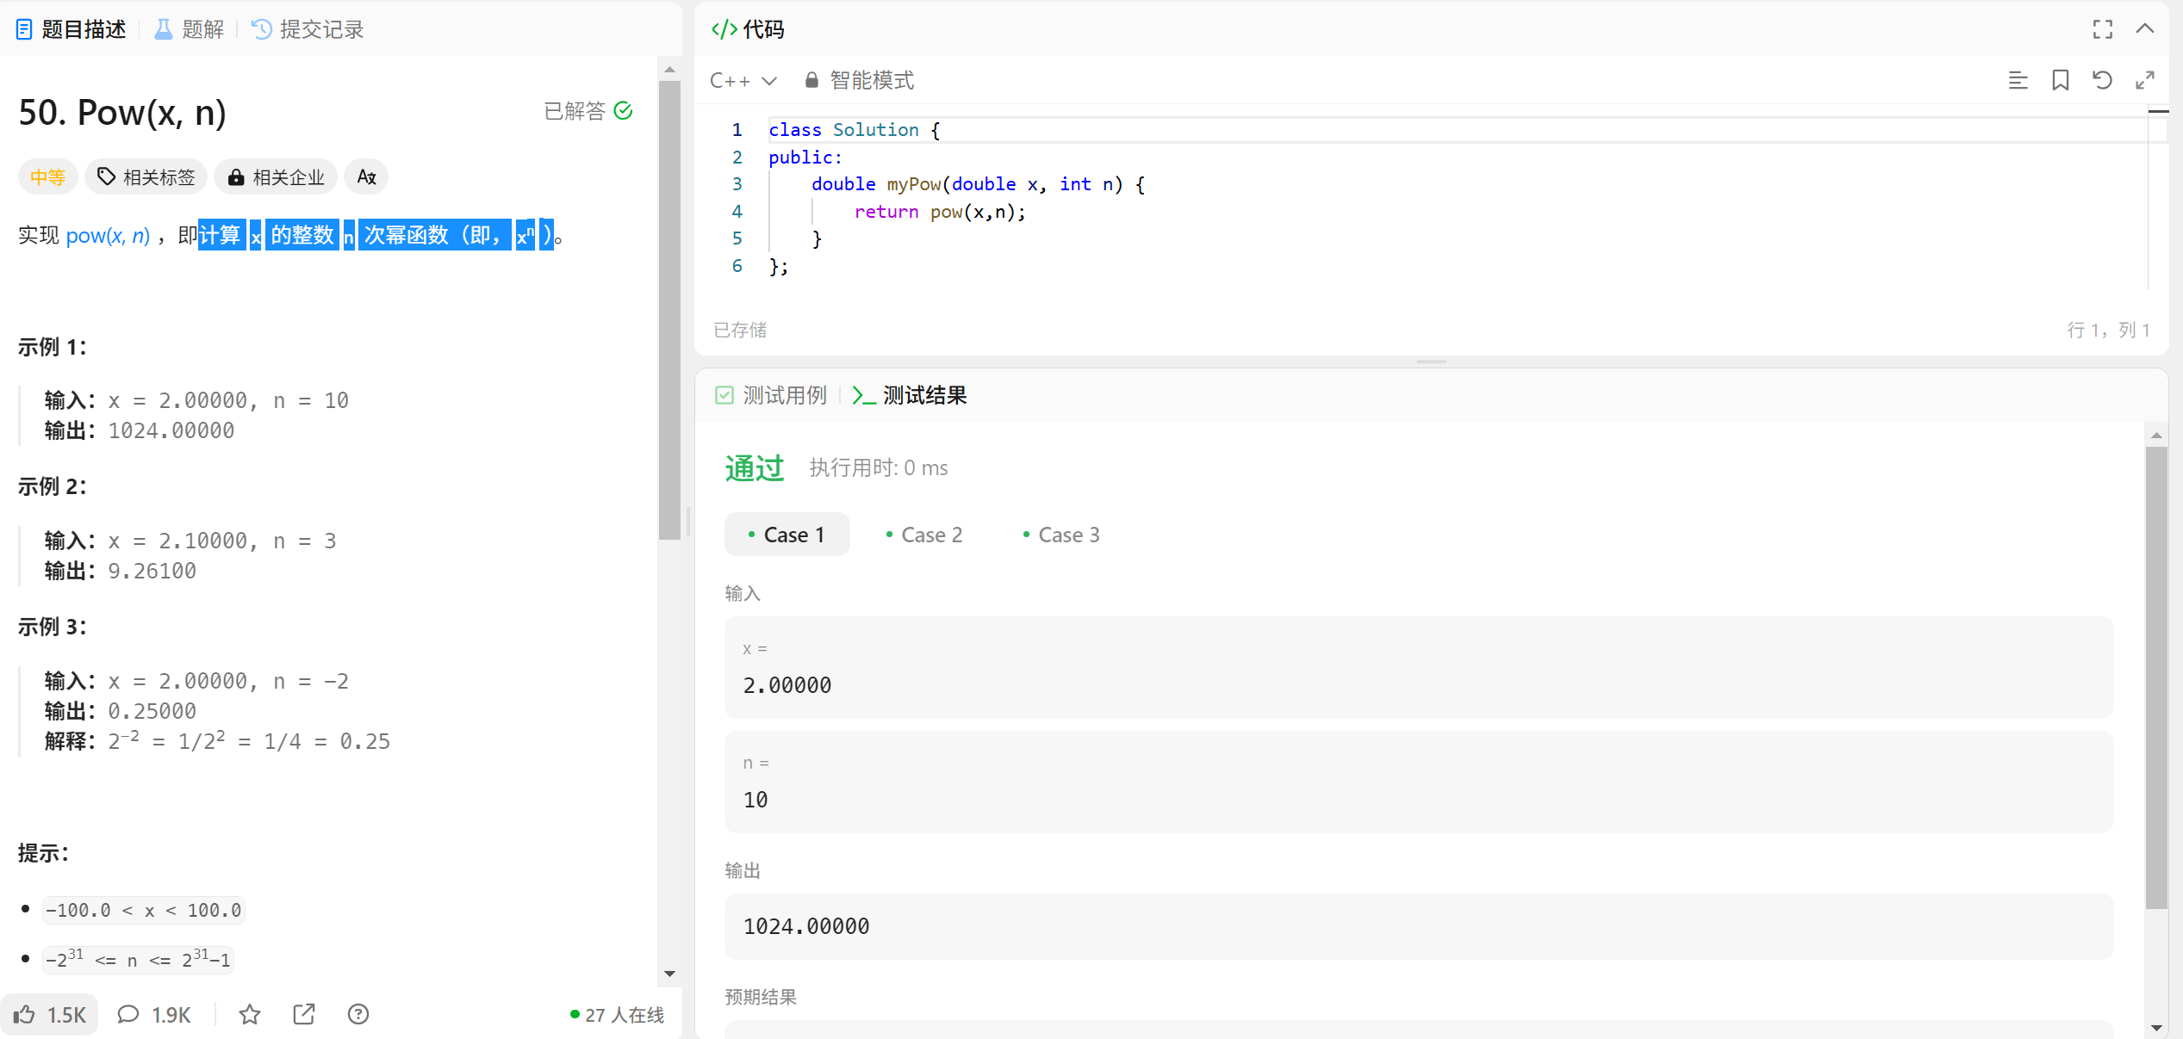Select the Case 2 test case
2183x1039 pixels.
tap(924, 535)
